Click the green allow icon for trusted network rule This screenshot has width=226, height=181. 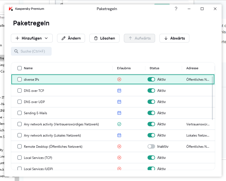(119, 124)
